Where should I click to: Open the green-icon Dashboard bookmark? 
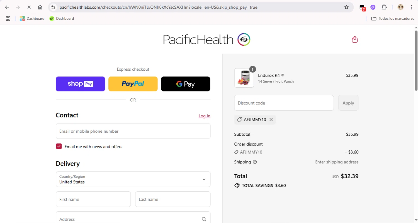(62, 19)
